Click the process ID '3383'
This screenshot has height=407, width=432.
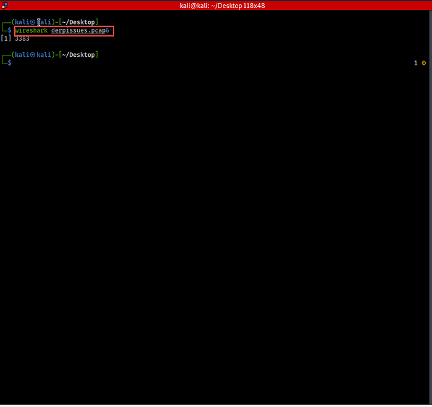coord(22,38)
